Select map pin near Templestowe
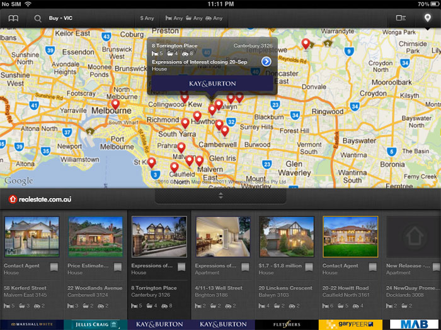 click(306, 43)
